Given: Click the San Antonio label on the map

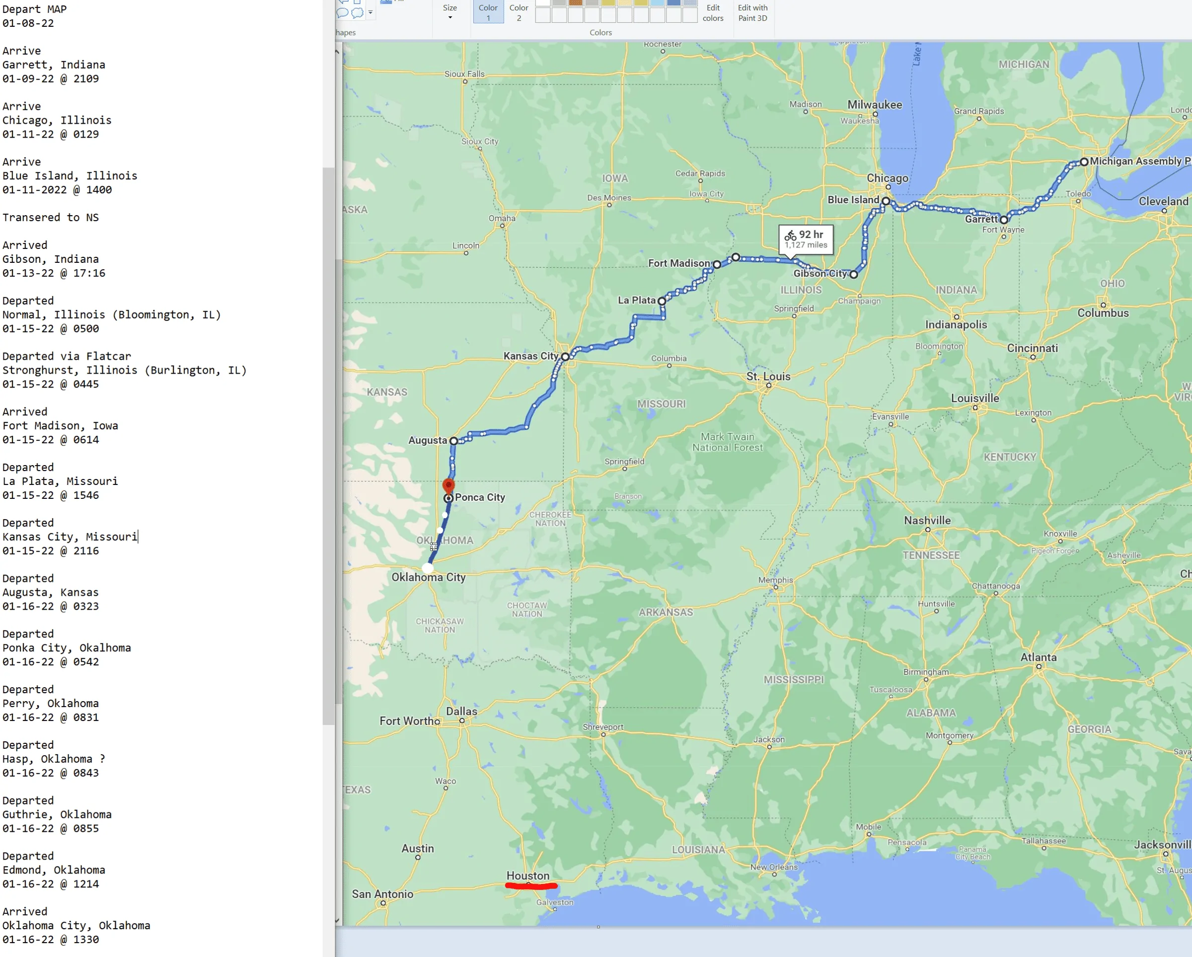Looking at the screenshot, I should coord(382,894).
